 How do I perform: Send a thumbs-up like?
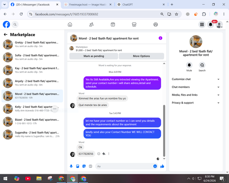162,166
